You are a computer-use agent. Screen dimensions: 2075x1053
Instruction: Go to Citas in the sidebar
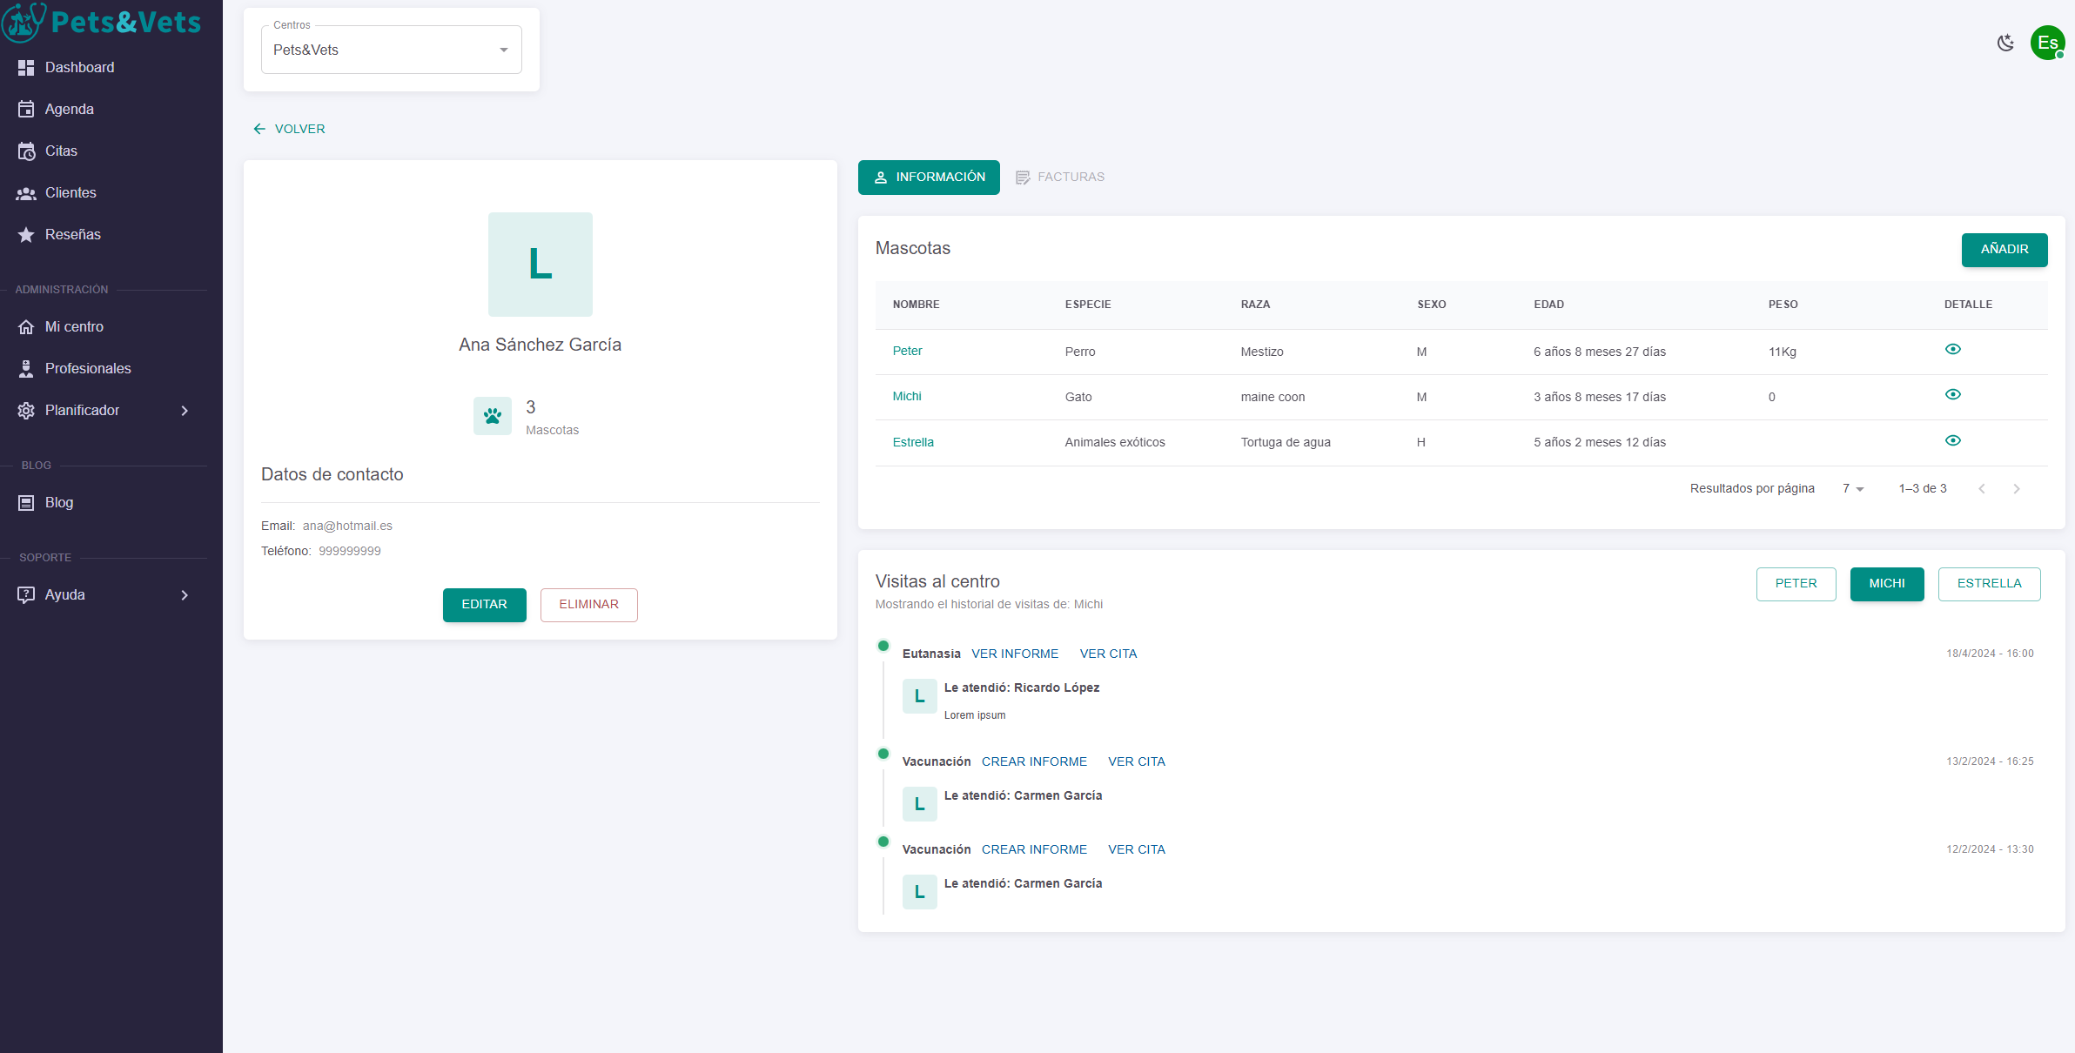click(x=61, y=151)
